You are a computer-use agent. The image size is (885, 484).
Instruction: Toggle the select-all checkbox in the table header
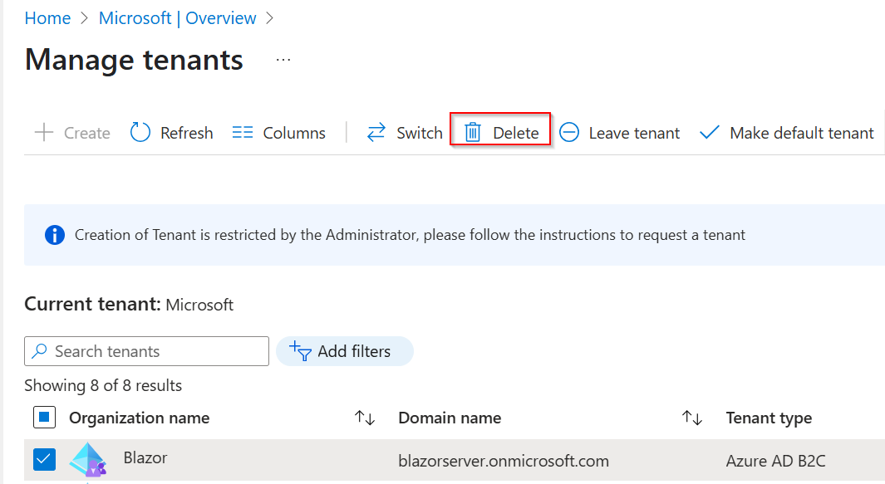[44, 418]
